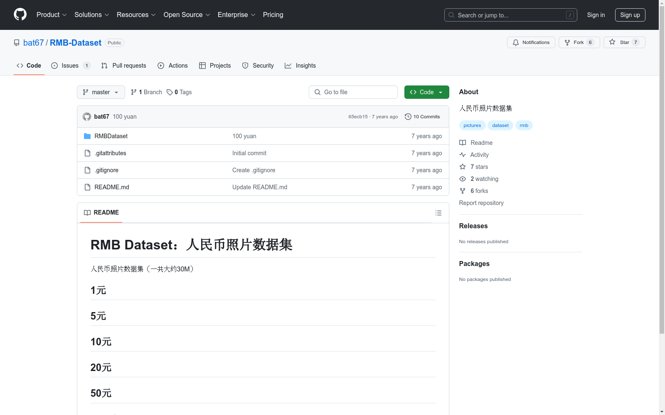Image resolution: width=665 pixels, height=415 pixels.
Task: Switch to the Pull requests tab
Action: point(124,66)
